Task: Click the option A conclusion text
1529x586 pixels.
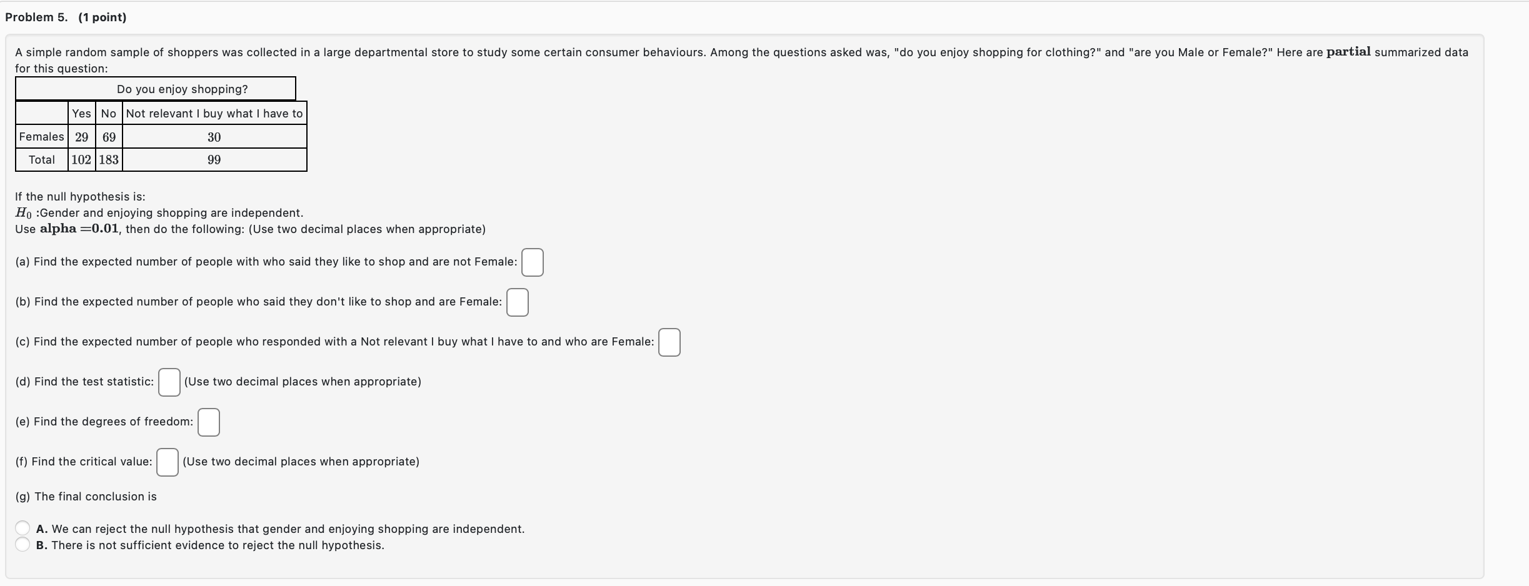Action: click(x=279, y=529)
